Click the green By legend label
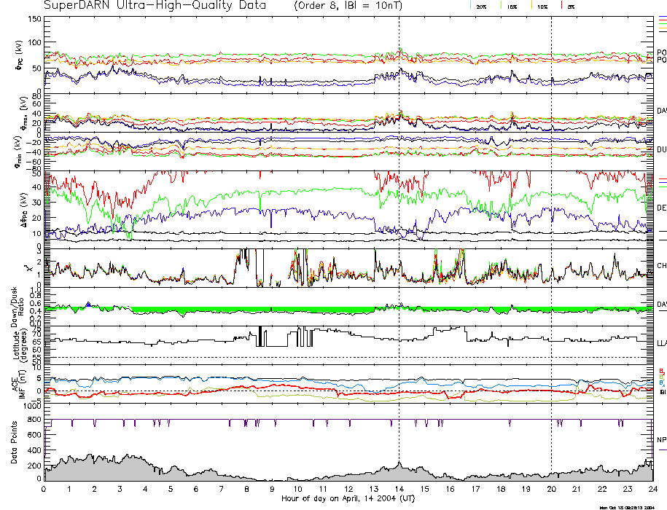This screenshot has height=510, width=667. pos(661,377)
